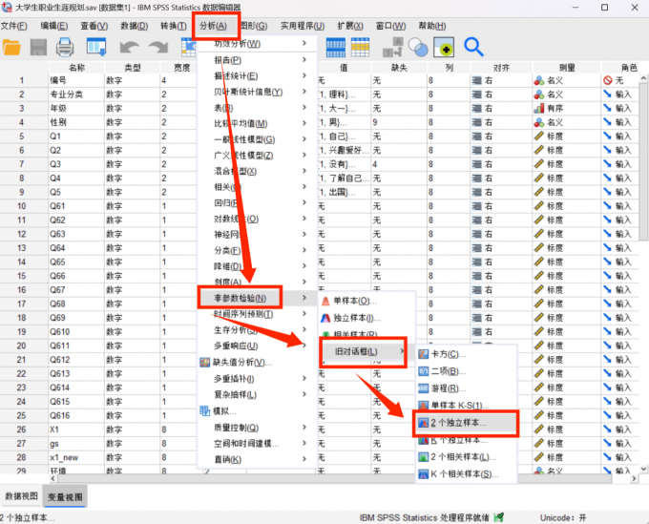649x524 pixels.
Task: Expand 功效分析(W) submenu
Action: [257, 44]
